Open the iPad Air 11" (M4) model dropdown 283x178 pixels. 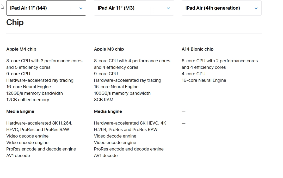tap(46, 8)
